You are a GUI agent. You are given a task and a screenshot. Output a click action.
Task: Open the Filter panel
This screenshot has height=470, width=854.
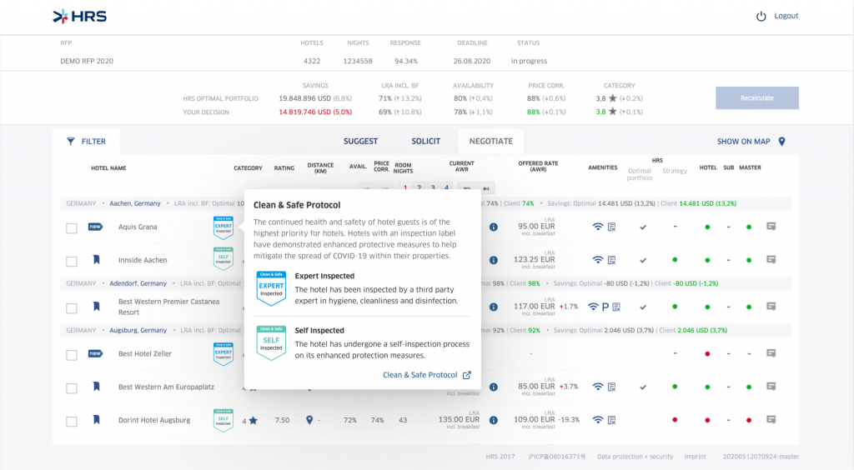86,142
